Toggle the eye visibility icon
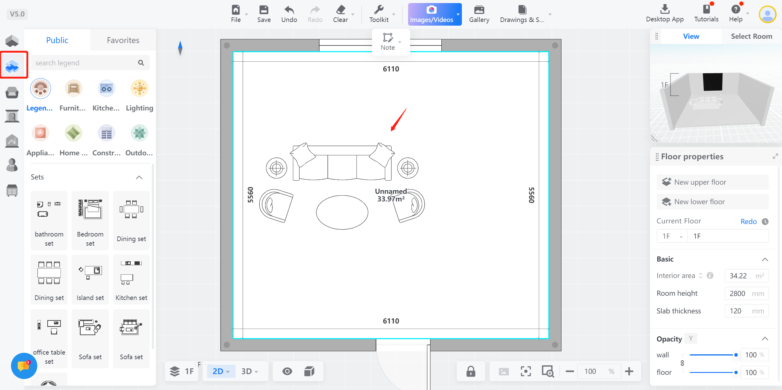The image size is (782, 390). pos(287,371)
